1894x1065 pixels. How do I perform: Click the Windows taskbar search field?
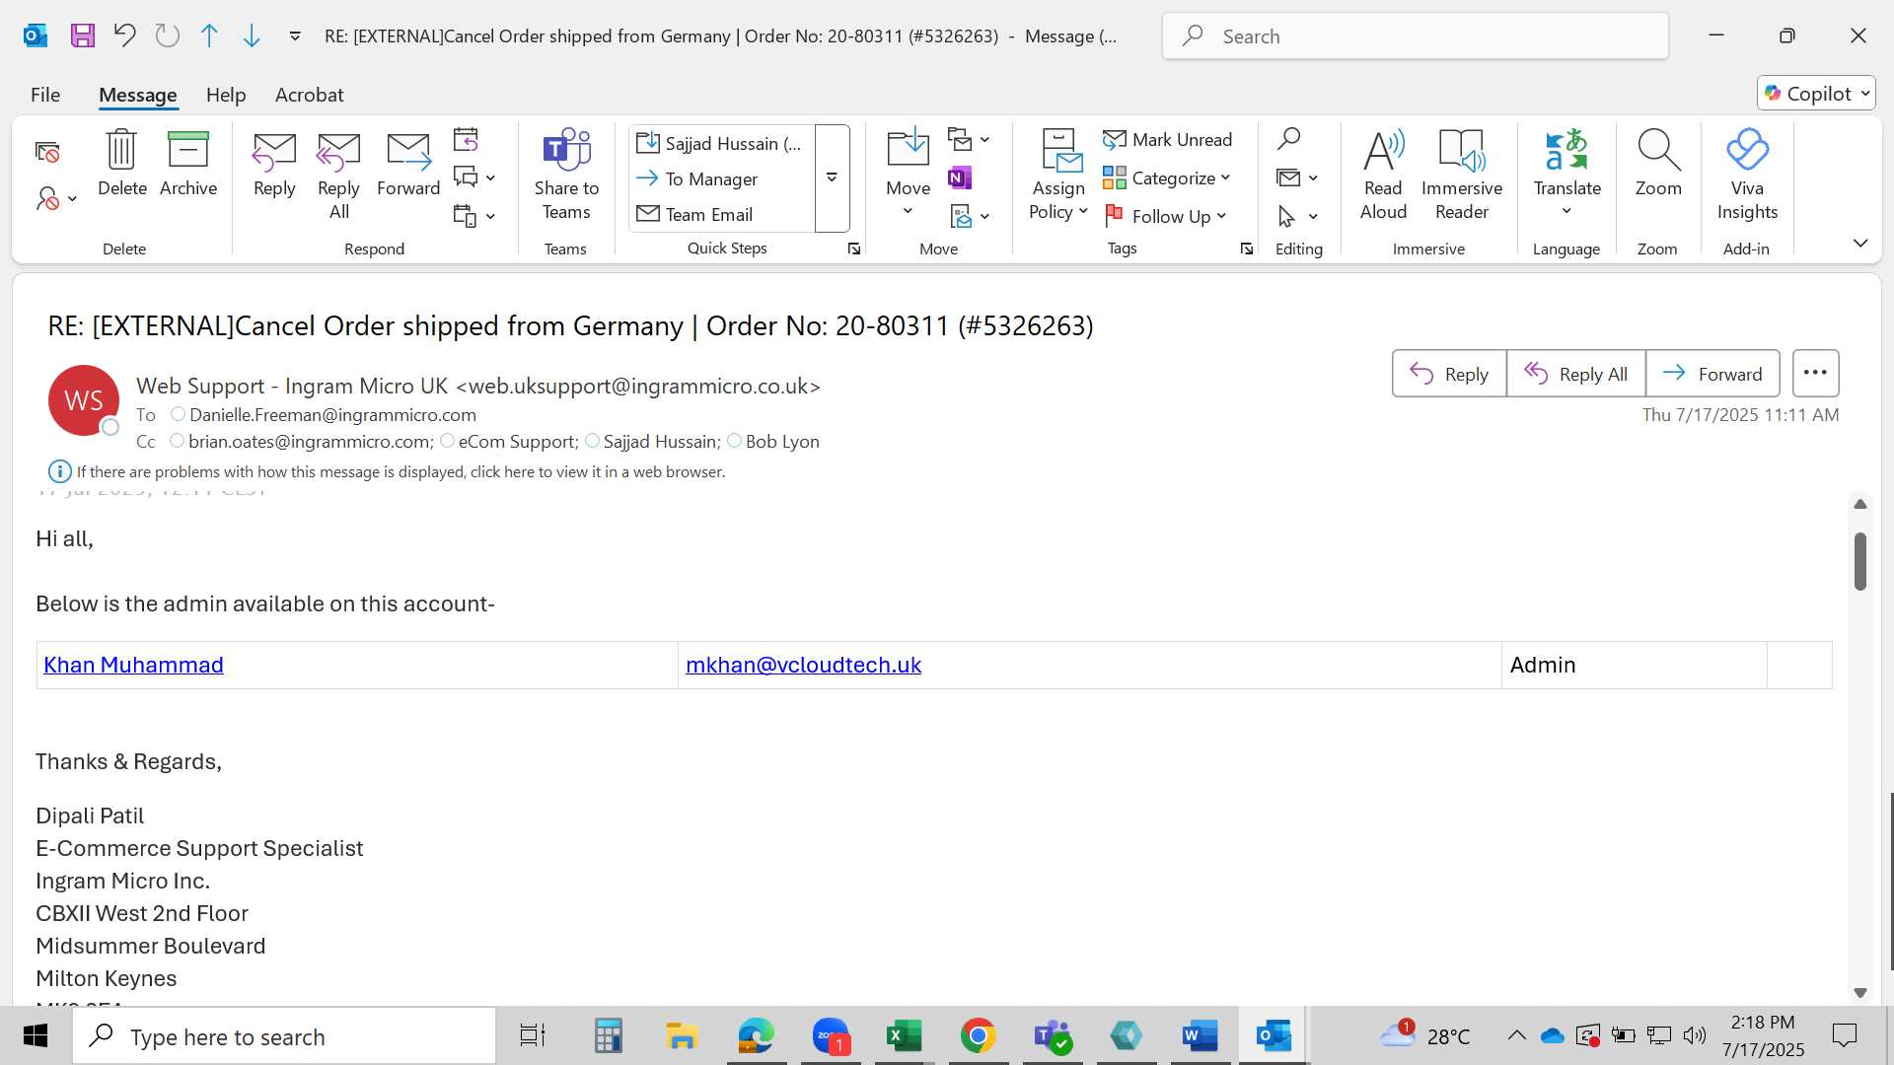[x=284, y=1036]
